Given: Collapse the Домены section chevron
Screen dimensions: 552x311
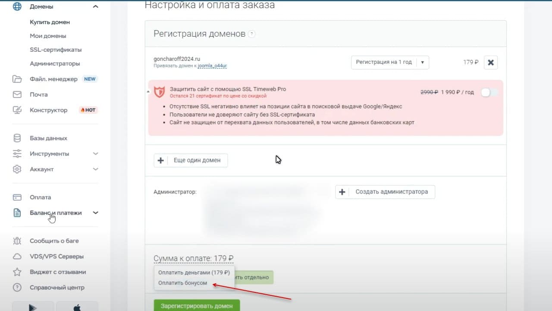Looking at the screenshot, I should coord(96,6).
